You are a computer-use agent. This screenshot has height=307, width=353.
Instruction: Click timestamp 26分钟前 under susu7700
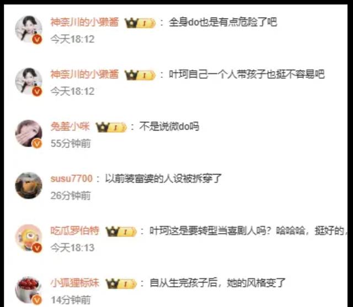[x=71, y=196]
